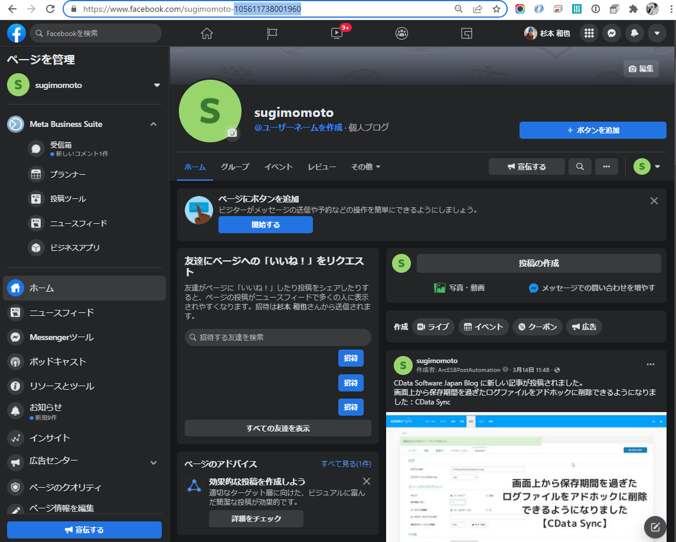This screenshot has width=676, height=542.
Task: Dismiss the ページにボタンを追加 banner
Action: [x=654, y=201]
